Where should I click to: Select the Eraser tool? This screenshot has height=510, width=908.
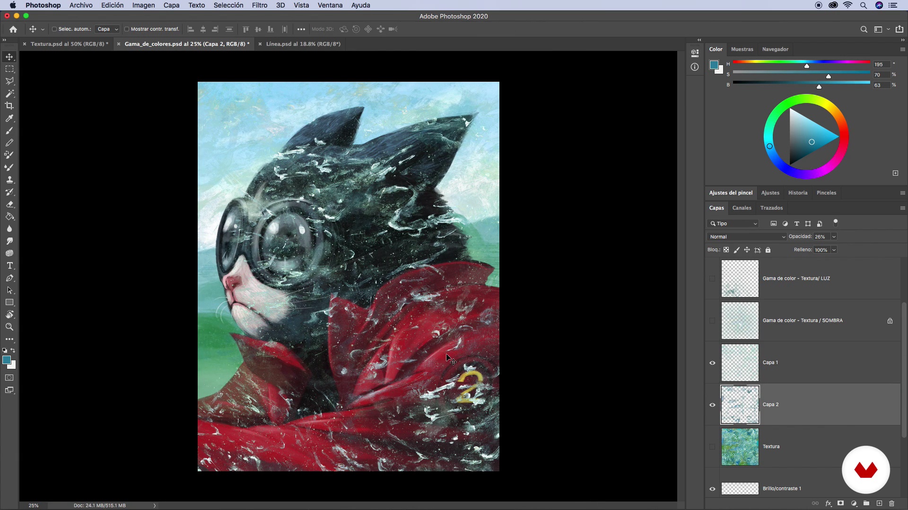pos(9,204)
